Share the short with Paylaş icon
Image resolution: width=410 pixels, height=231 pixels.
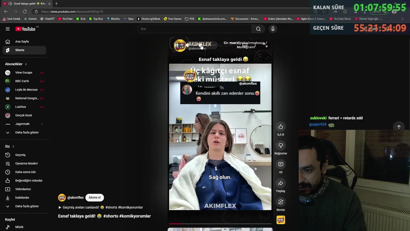281,183
